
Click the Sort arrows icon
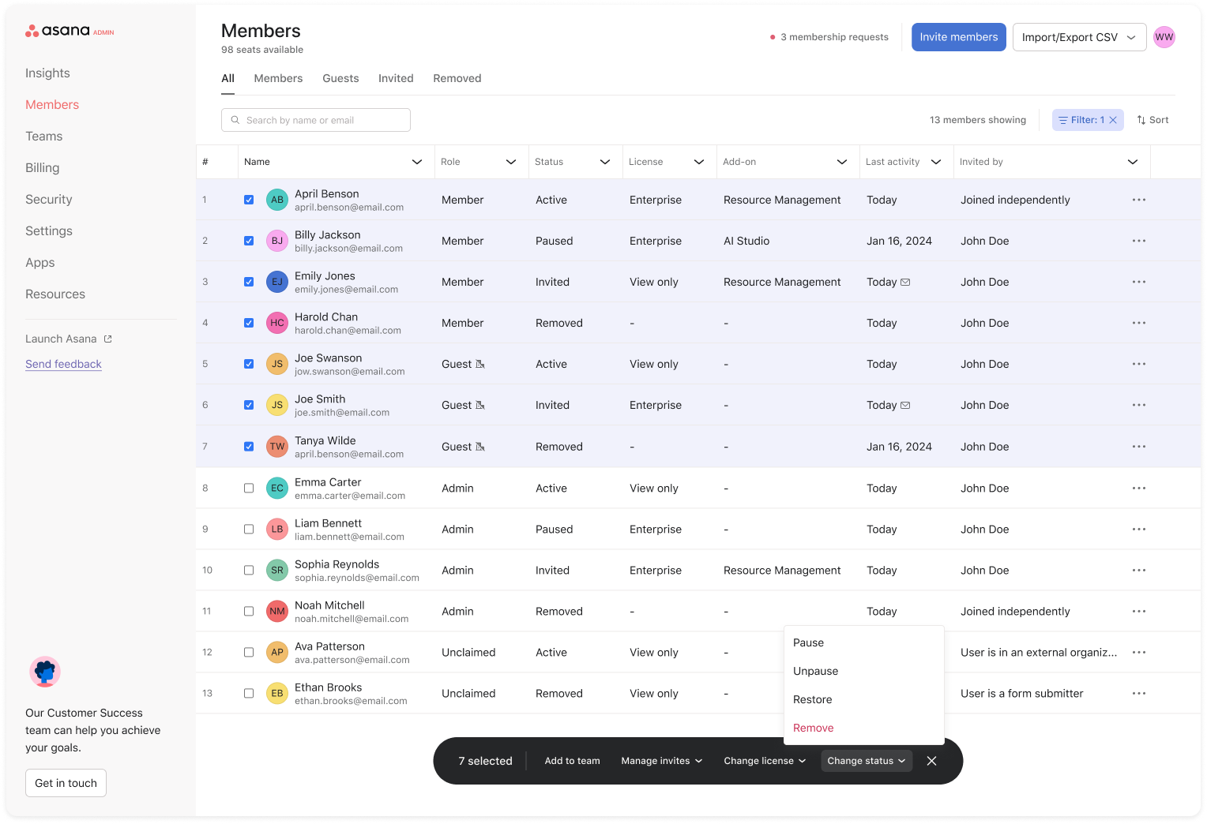(x=1141, y=120)
